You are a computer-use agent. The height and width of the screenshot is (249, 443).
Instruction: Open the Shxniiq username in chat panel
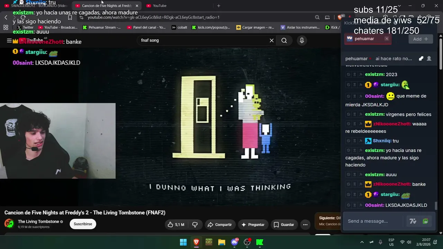coord(382,141)
